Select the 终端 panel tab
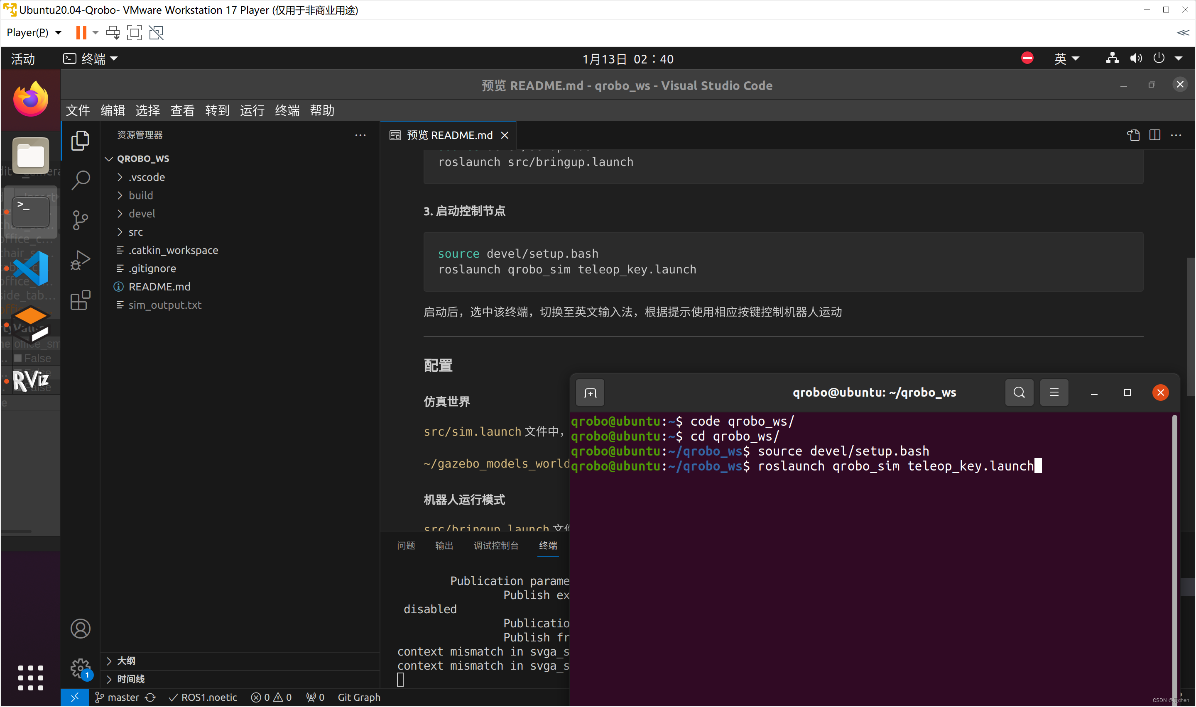 click(548, 546)
